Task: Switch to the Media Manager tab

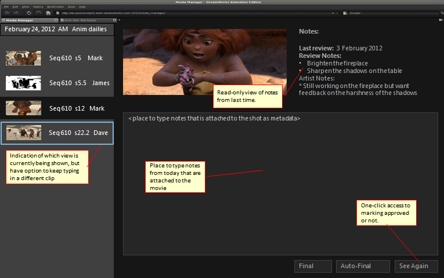Action: click(x=30, y=20)
